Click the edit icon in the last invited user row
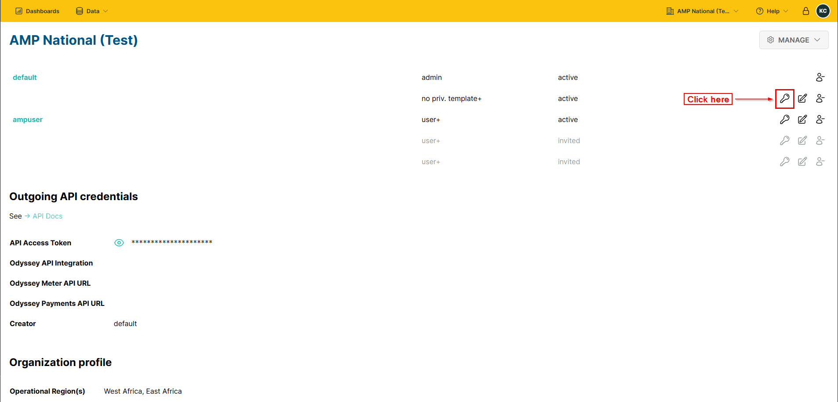Image resolution: width=838 pixels, height=402 pixels. coord(802,162)
